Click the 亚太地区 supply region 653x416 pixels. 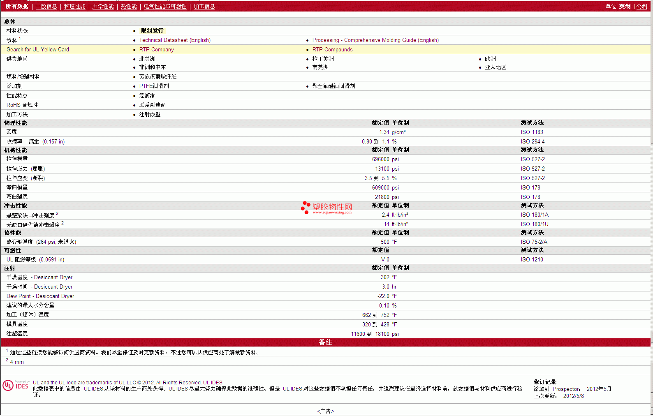click(x=496, y=67)
